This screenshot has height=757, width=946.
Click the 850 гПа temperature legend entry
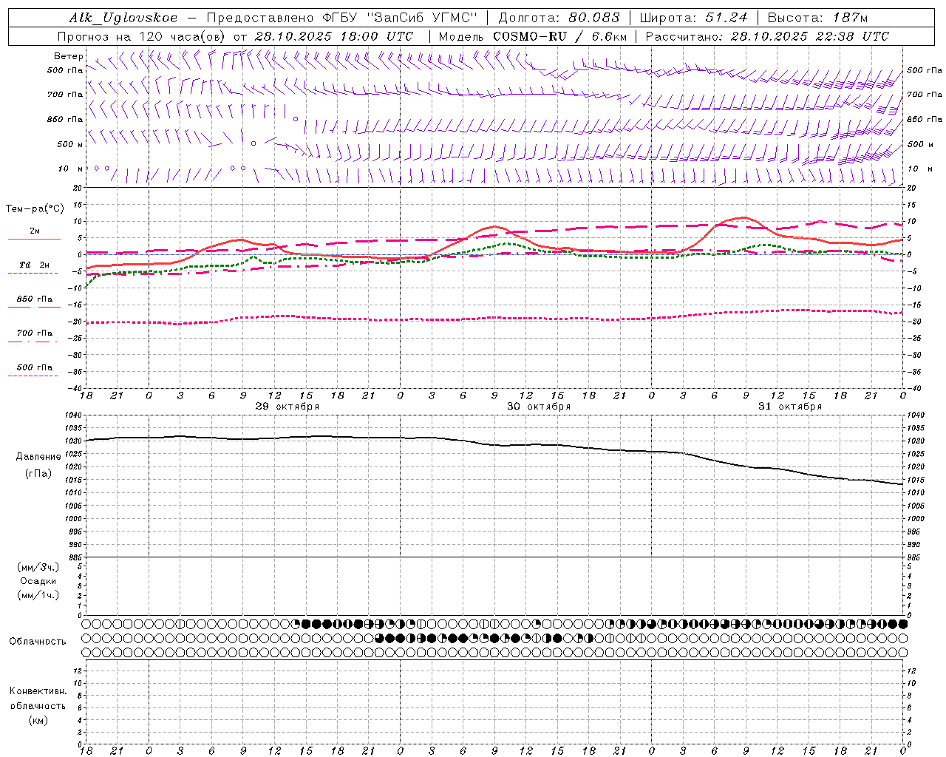(x=35, y=299)
